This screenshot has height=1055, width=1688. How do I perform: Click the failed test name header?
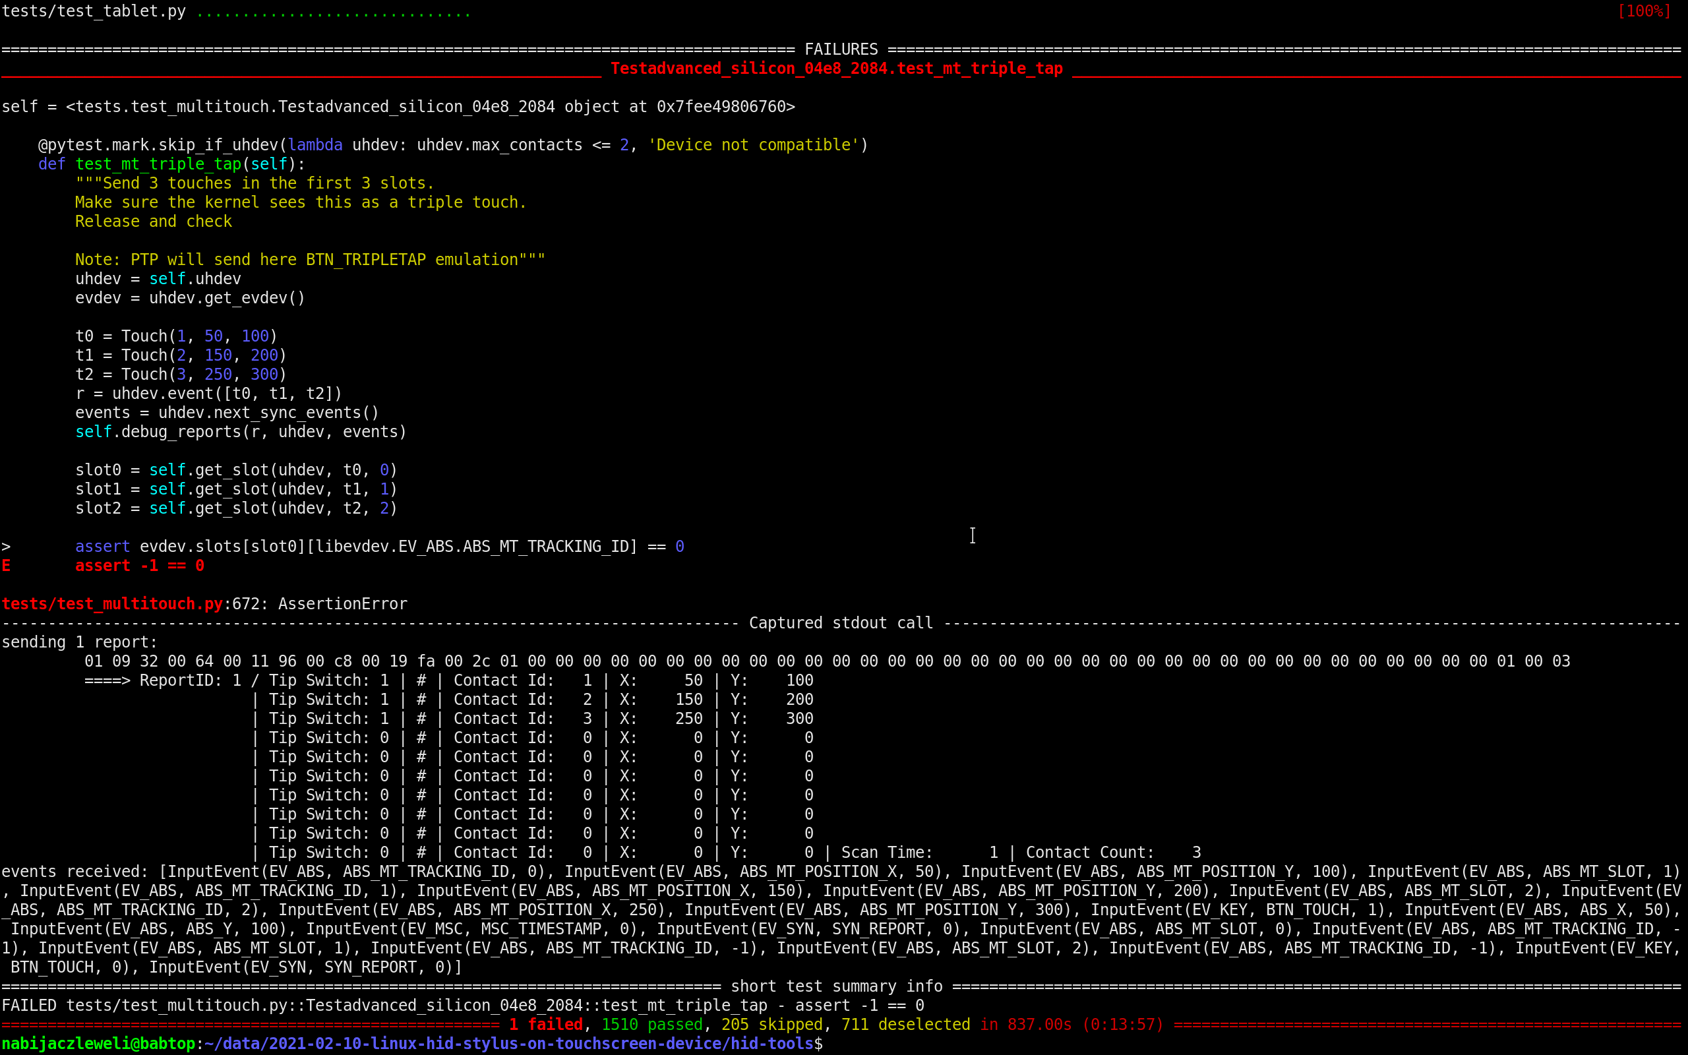tap(835, 69)
